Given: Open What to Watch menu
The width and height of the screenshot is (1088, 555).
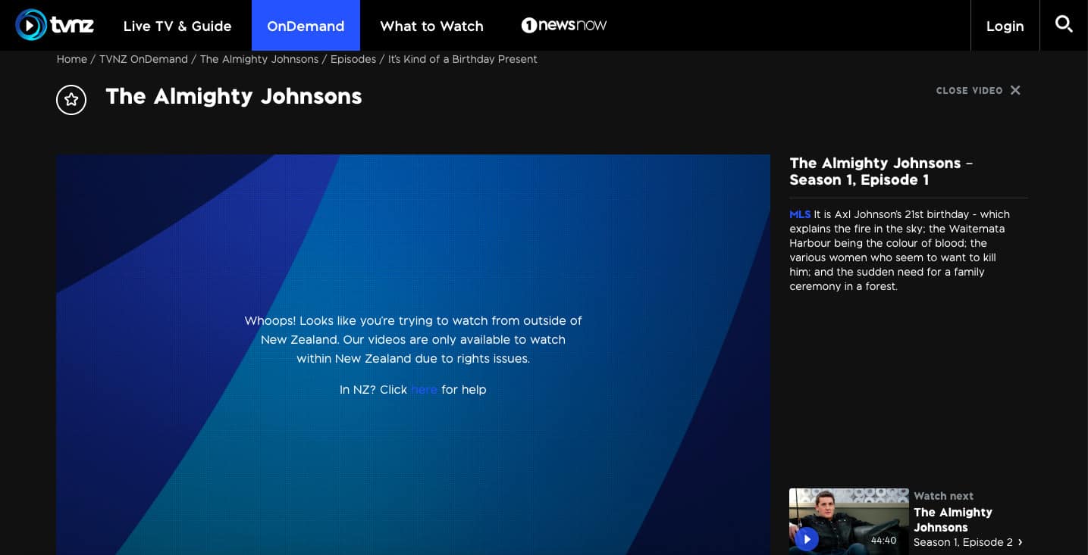Looking at the screenshot, I should (x=431, y=26).
